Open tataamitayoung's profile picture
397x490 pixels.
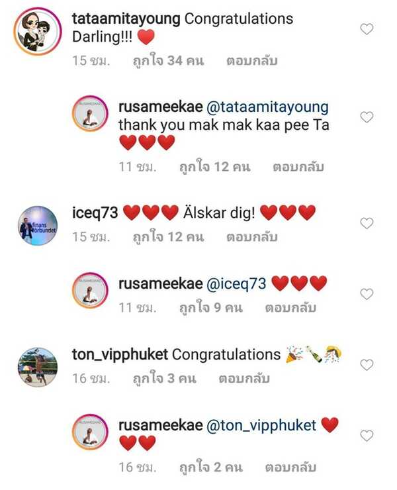coord(38,31)
